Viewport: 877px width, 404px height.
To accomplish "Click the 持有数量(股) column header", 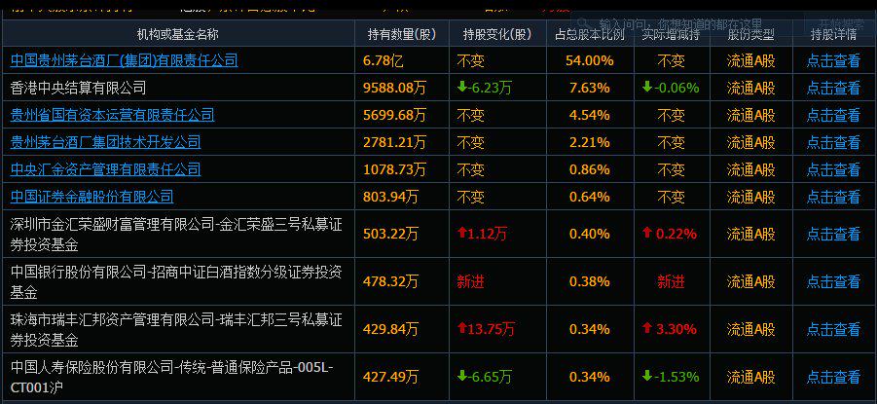I will 402,34.
